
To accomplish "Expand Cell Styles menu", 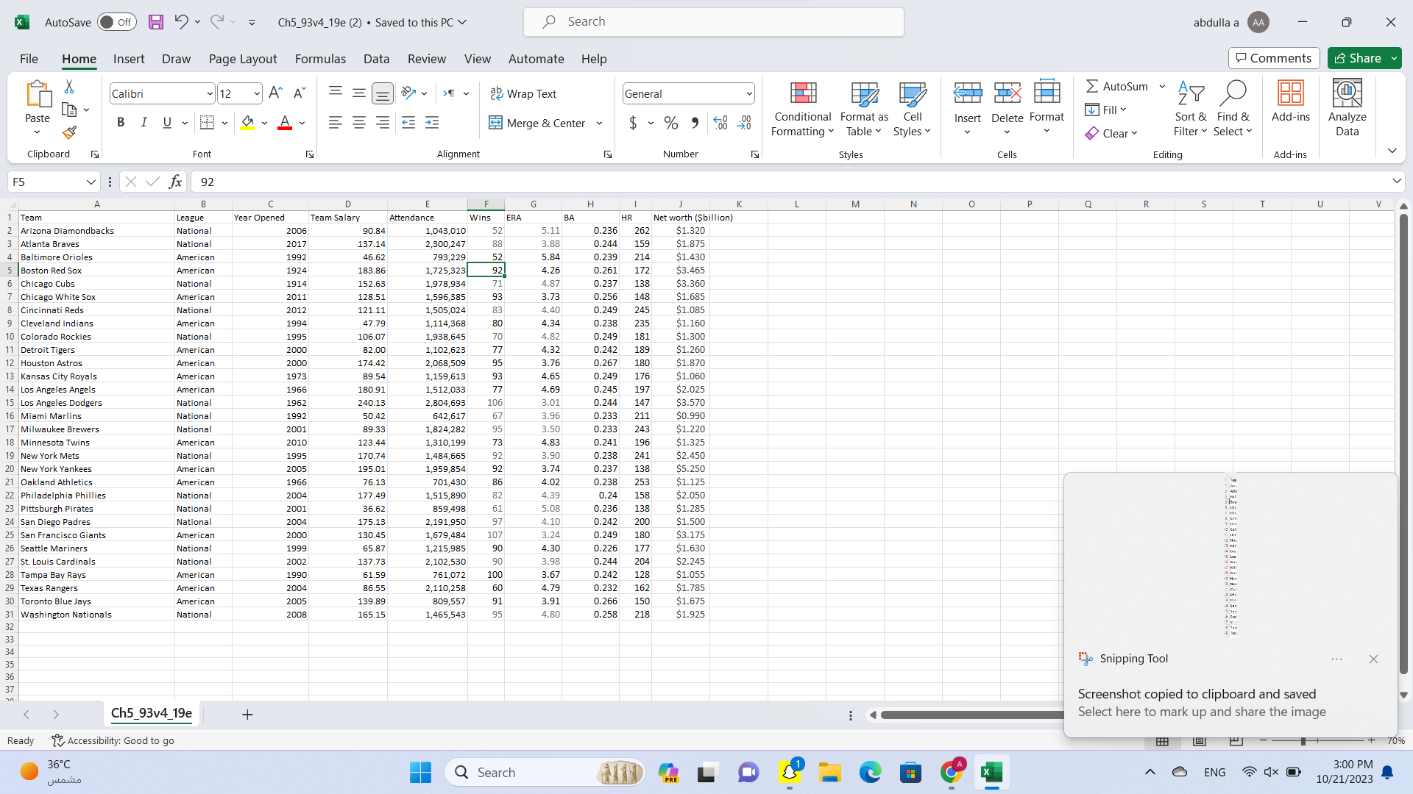I will point(912,108).
